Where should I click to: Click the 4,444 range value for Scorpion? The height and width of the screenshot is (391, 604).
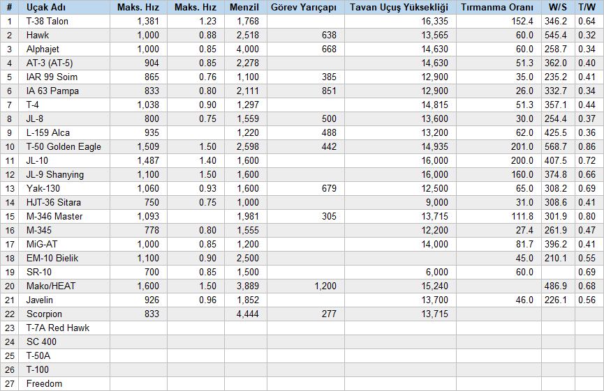(248, 314)
